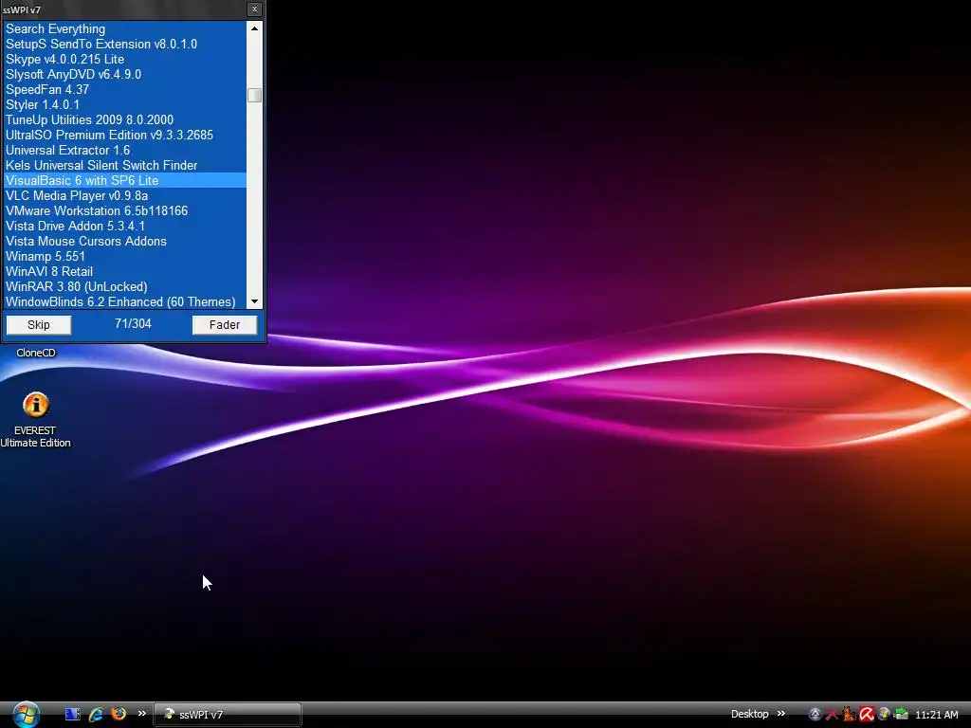Image resolution: width=971 pixels, height=728 pixels.
Task: Click the scrollbar thumb in installer list
Action: pyautogui.click(x=254, y=96)
